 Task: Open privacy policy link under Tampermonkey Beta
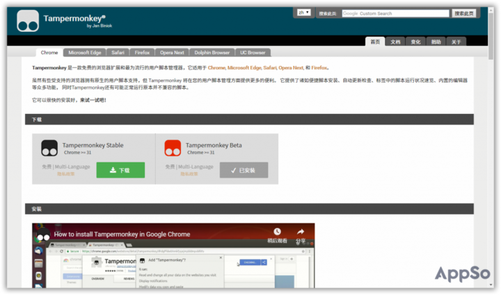click(x=189, y=174)
